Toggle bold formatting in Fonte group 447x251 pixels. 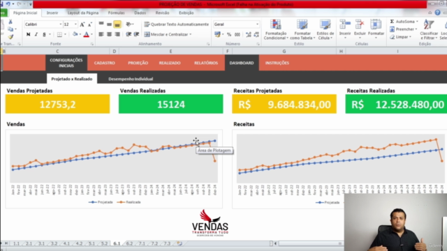[28, 34]
